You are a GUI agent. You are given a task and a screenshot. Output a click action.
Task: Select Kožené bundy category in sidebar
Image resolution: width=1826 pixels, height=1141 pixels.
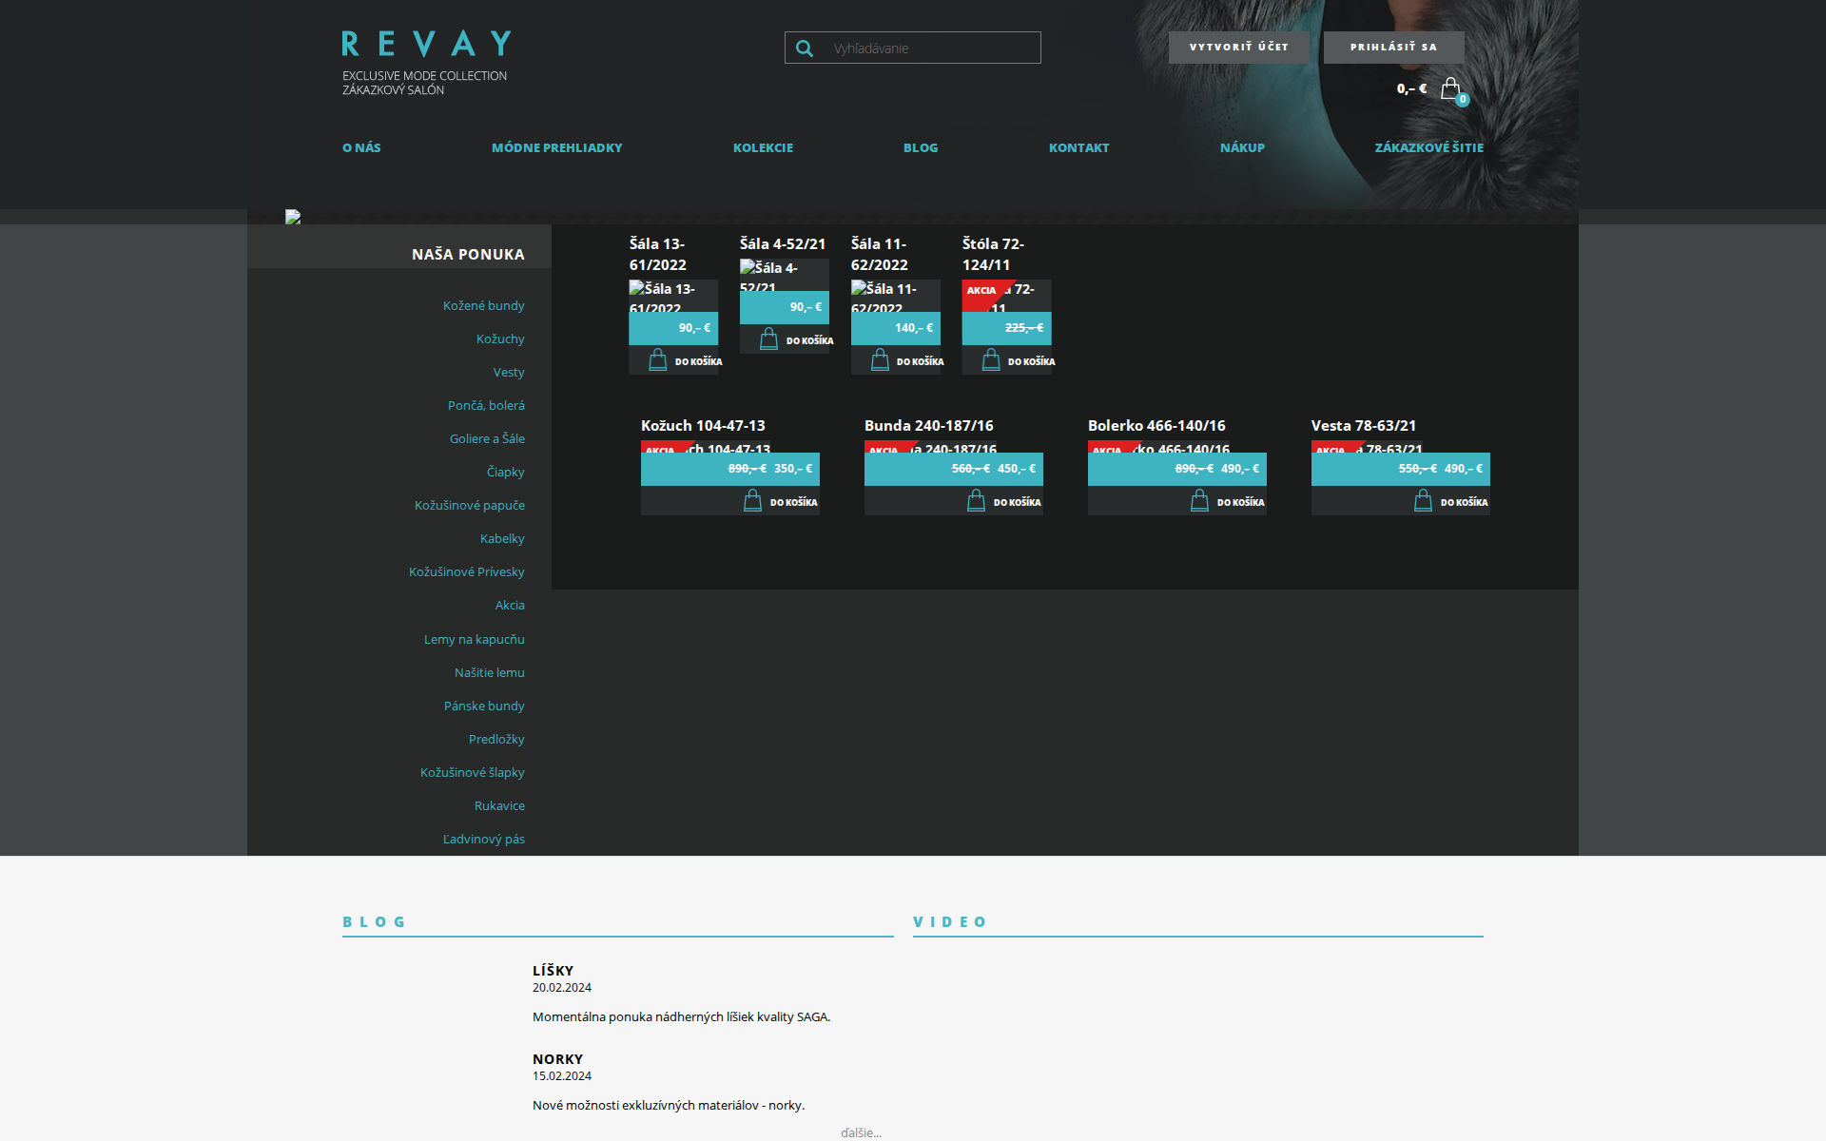coord(483,306)
